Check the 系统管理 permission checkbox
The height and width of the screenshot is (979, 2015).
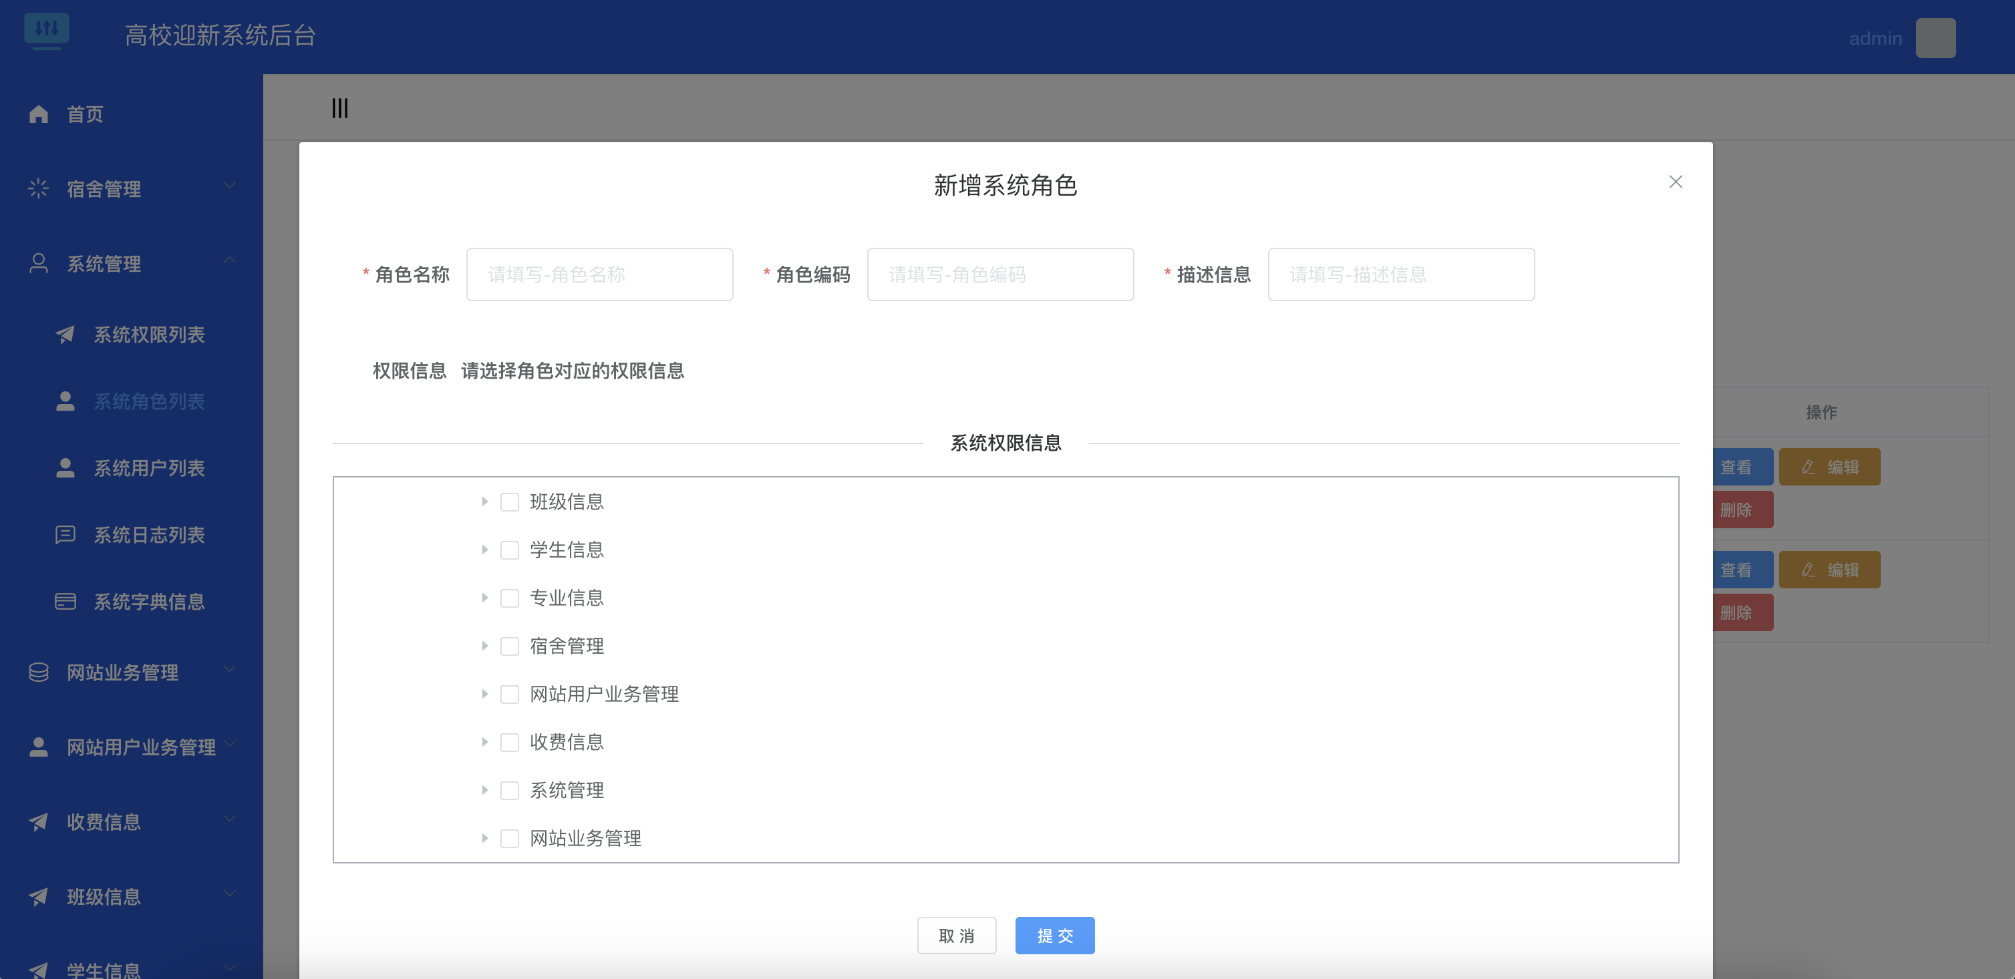pyautogui.click(x=509, y=791)
